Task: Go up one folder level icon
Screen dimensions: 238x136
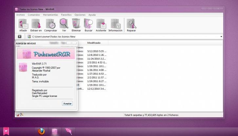Action: click(20, 36)
